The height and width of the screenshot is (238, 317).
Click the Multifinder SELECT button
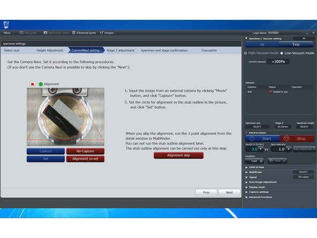pos(303,172)
